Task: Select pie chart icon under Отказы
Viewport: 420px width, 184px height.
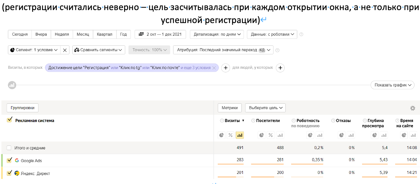Action: coord(342,135)
